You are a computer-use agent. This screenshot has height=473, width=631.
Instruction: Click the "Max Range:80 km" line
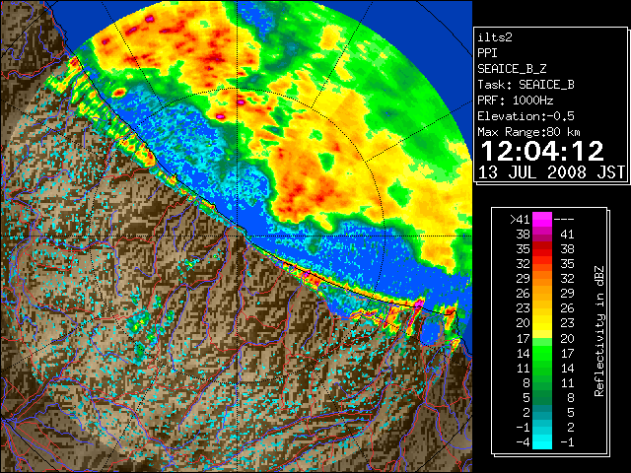point(528,132)
